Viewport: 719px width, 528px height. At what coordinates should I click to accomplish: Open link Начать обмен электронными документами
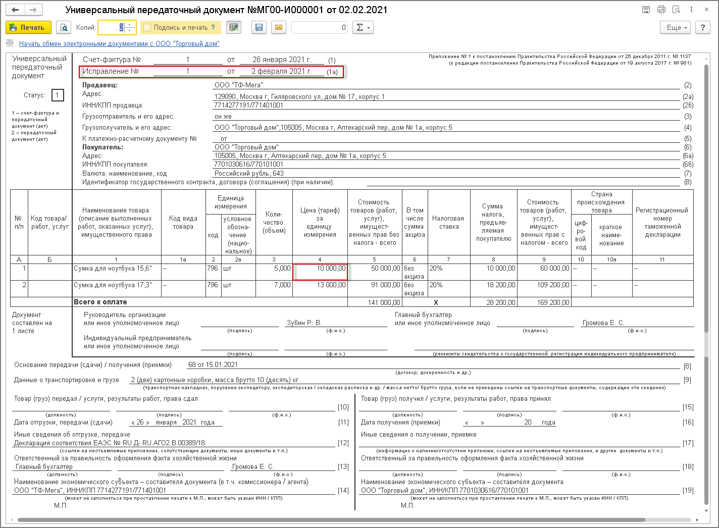(119, 43)
